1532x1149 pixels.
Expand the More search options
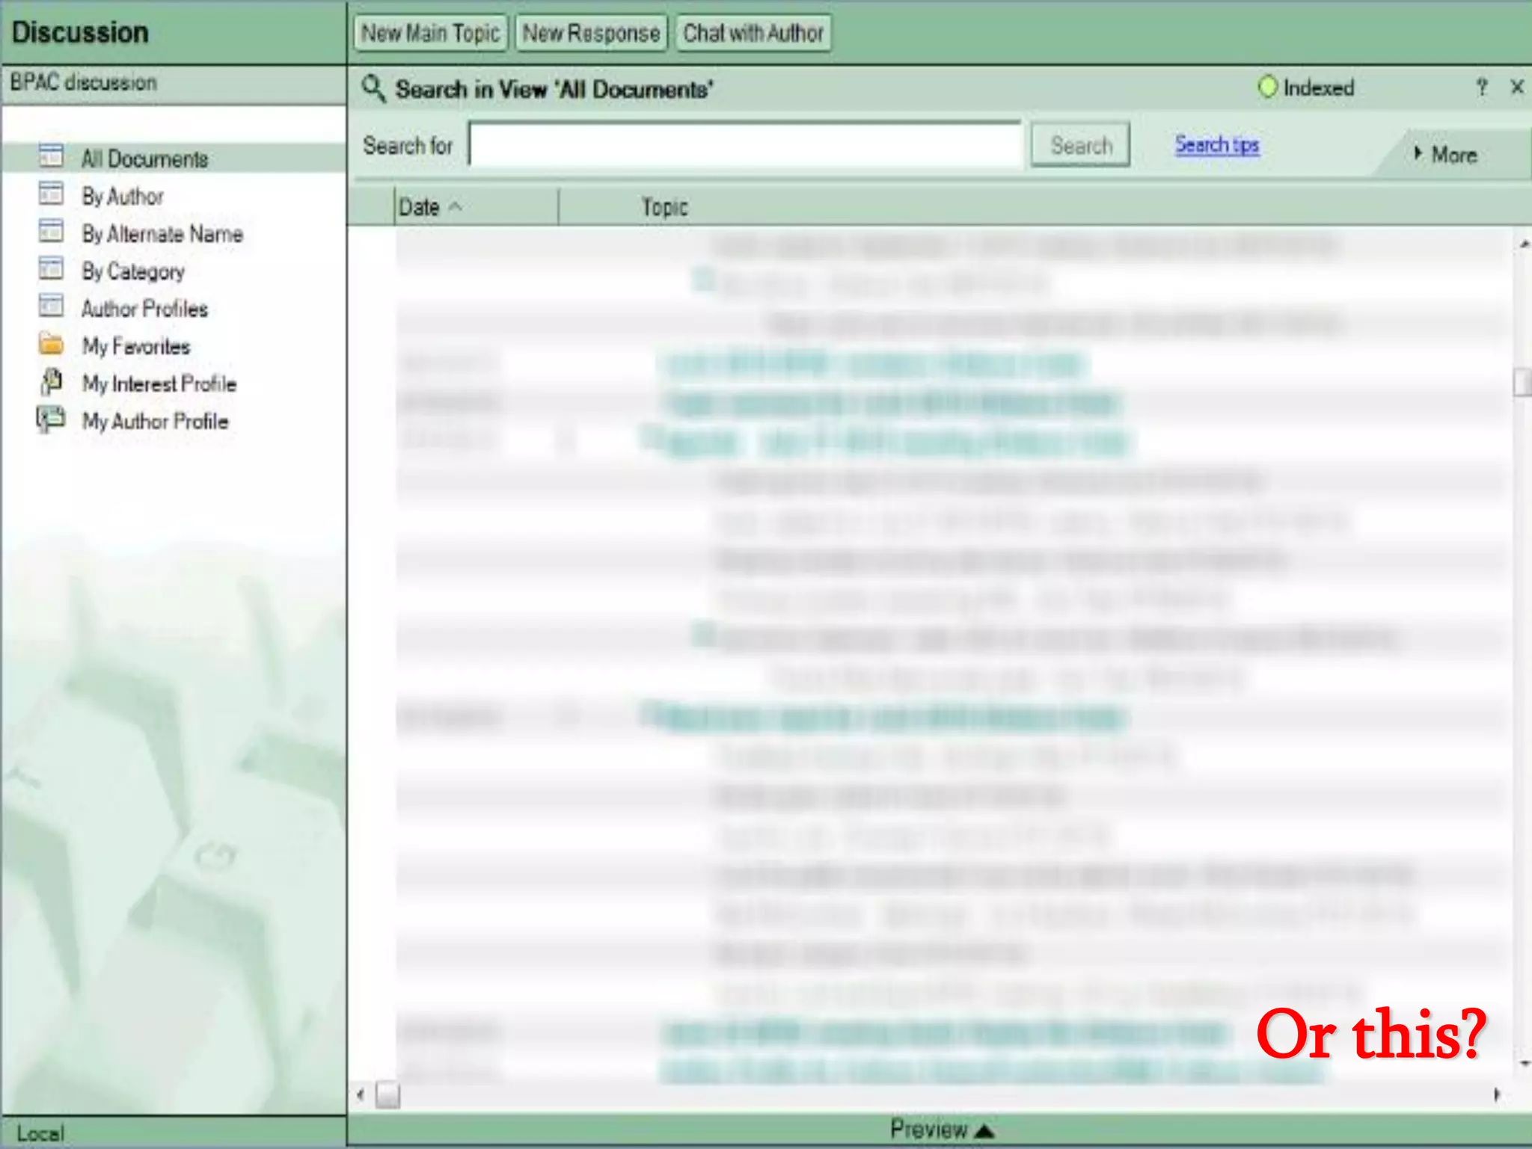coord(1445,155)
